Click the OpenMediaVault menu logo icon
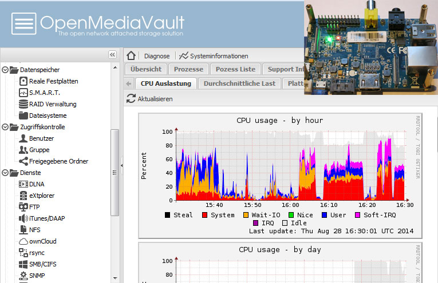Screen dimensions: 438x283 [x=23, y=23]
